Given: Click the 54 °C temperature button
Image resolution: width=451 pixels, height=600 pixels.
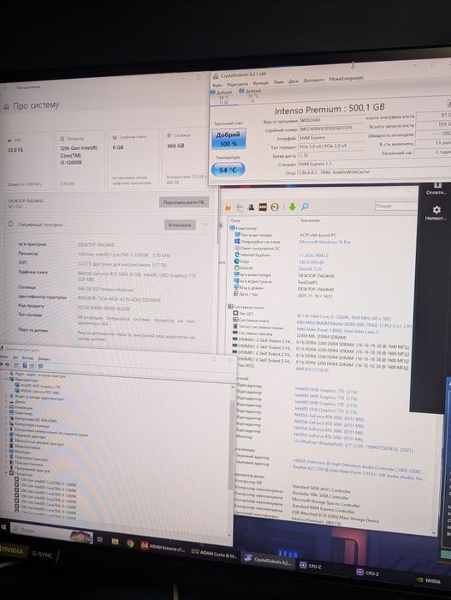Looking at the screenshot, I should tap(228, 170).
